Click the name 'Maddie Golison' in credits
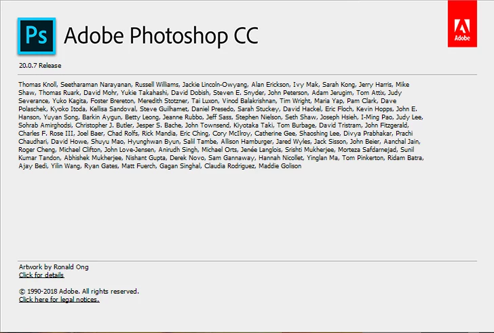 click(280, 166)
